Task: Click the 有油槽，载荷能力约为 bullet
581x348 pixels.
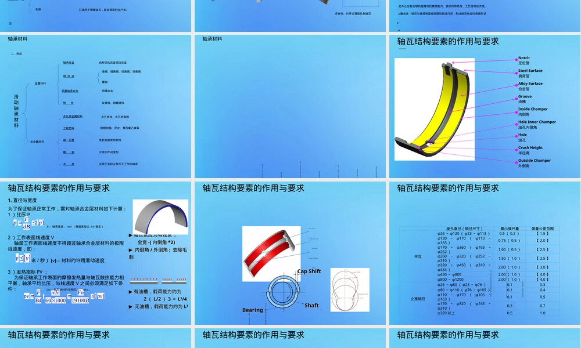Action: coord(155,291)
